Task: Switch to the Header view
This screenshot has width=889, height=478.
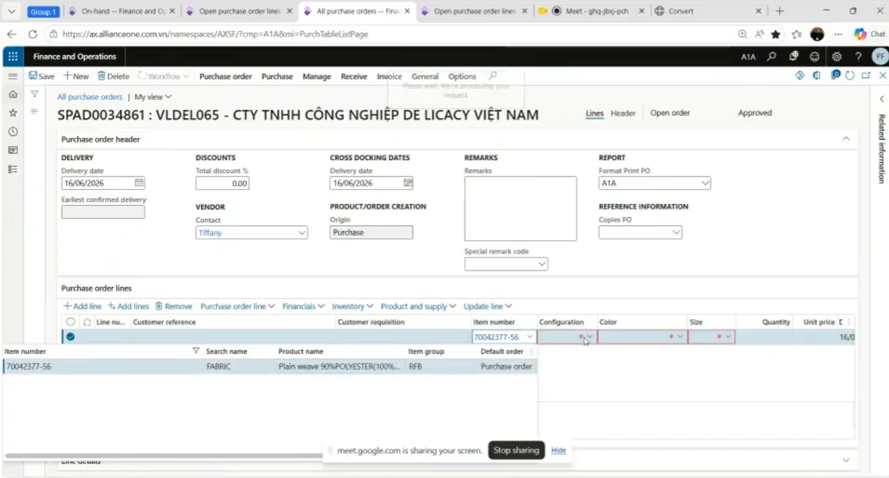Action: coord(622,113)
